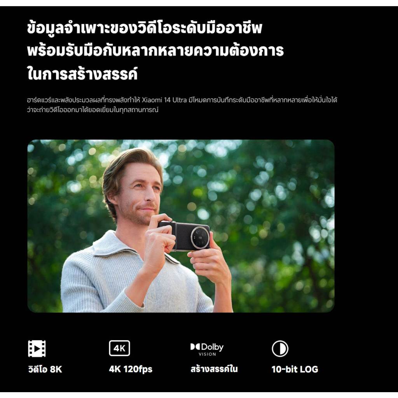
Task: Click the Dolby Vision logo
Action: tap(207, 349)
